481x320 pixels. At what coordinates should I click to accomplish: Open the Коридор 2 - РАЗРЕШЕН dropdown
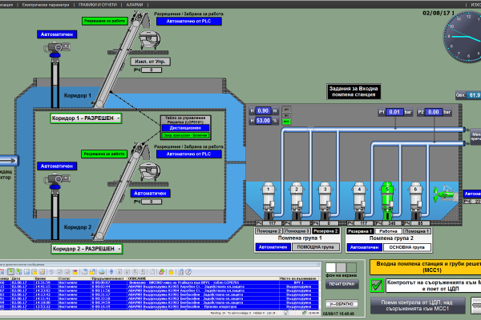coord(87,249)
